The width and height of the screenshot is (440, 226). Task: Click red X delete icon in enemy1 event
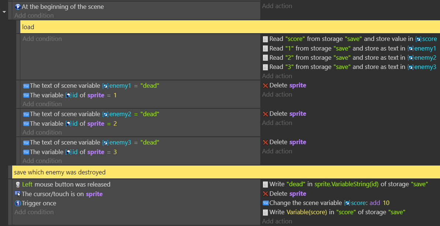(x=265, y=86)
